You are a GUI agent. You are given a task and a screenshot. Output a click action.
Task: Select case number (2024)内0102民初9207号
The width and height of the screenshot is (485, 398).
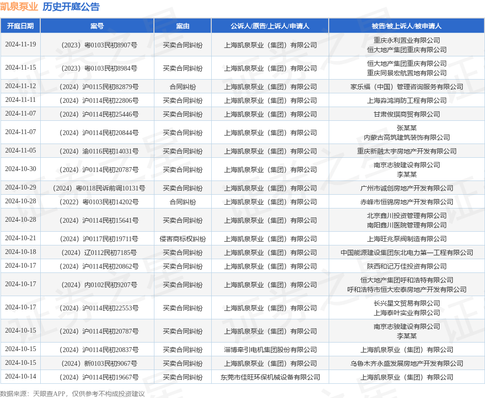click(99, 285)
